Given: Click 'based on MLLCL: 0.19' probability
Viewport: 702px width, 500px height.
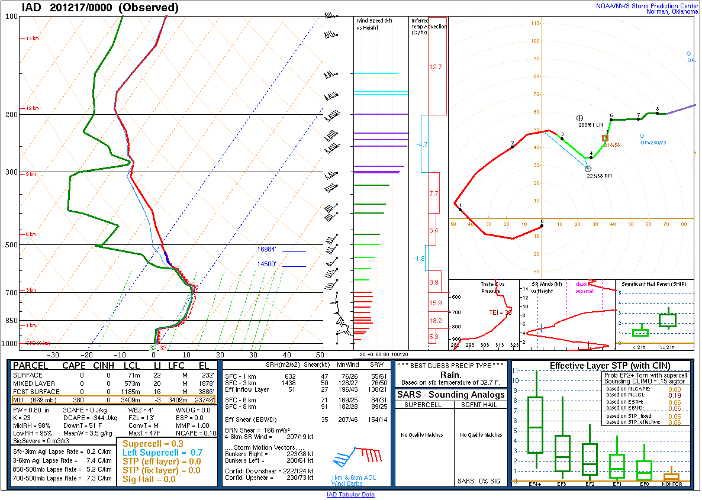Looking at the screenshot, I should pos(643,395).
